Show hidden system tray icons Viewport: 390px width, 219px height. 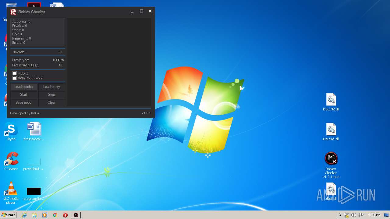coord(340,215)
